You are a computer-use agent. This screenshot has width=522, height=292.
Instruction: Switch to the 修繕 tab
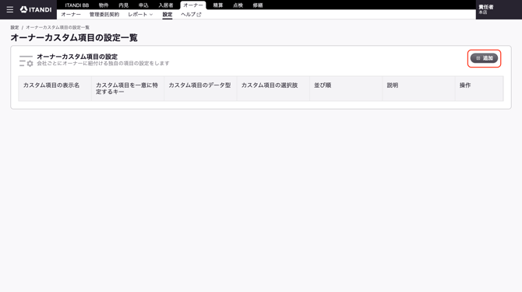pos(258,5)
